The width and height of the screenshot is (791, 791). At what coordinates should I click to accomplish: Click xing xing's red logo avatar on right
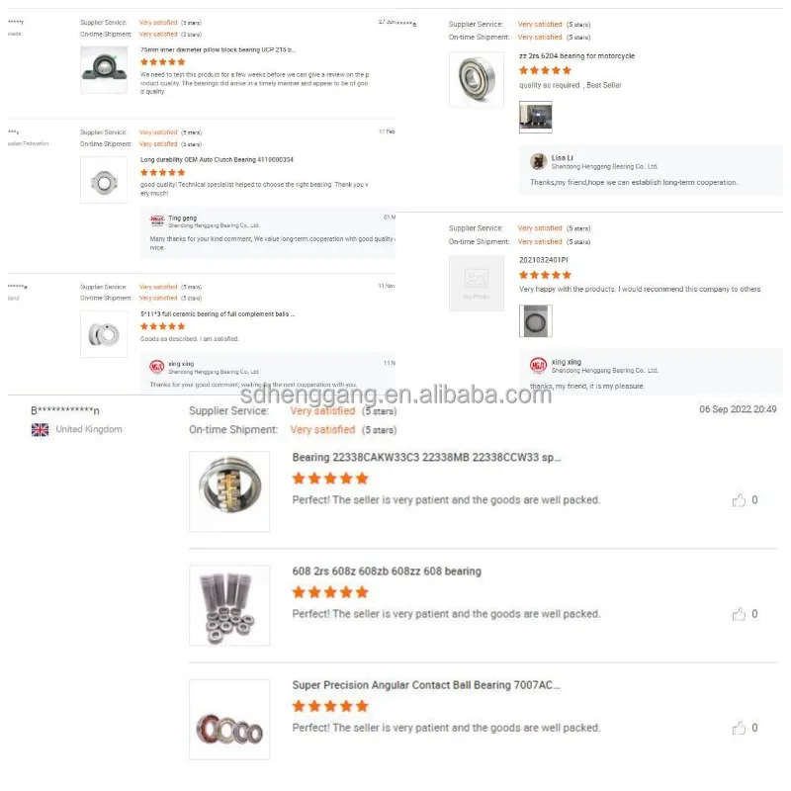coord(538,365)
